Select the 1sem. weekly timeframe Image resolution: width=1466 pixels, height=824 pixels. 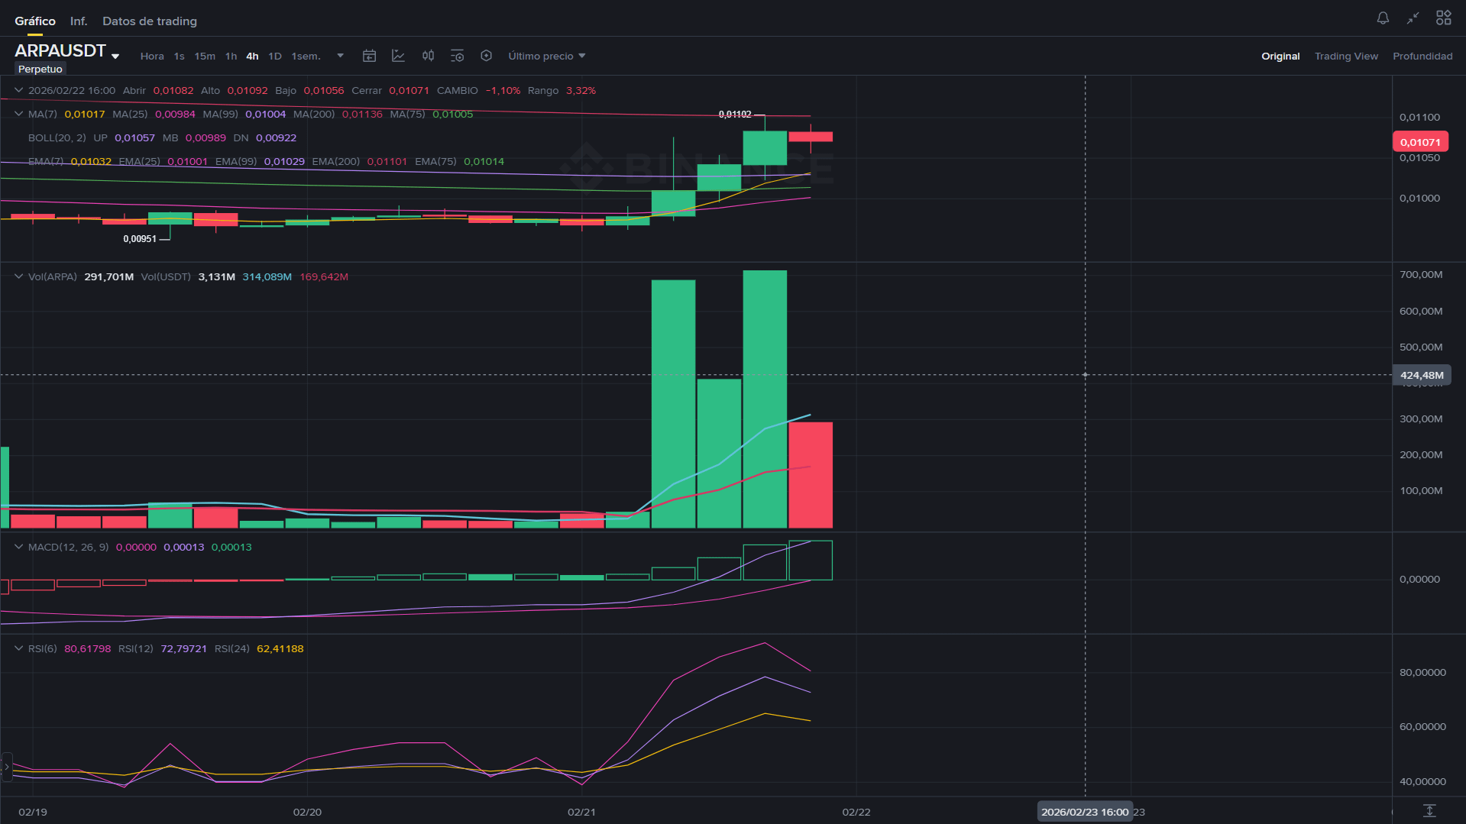(x=306, y=56)
